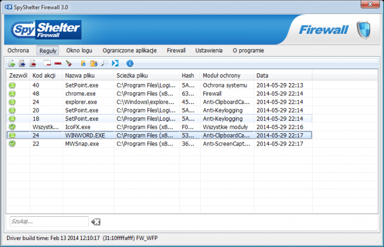The height and width of the screenshot is (247, 384).
Task: Select the MWSnap.exe file name cell
Action: (82, 143)
